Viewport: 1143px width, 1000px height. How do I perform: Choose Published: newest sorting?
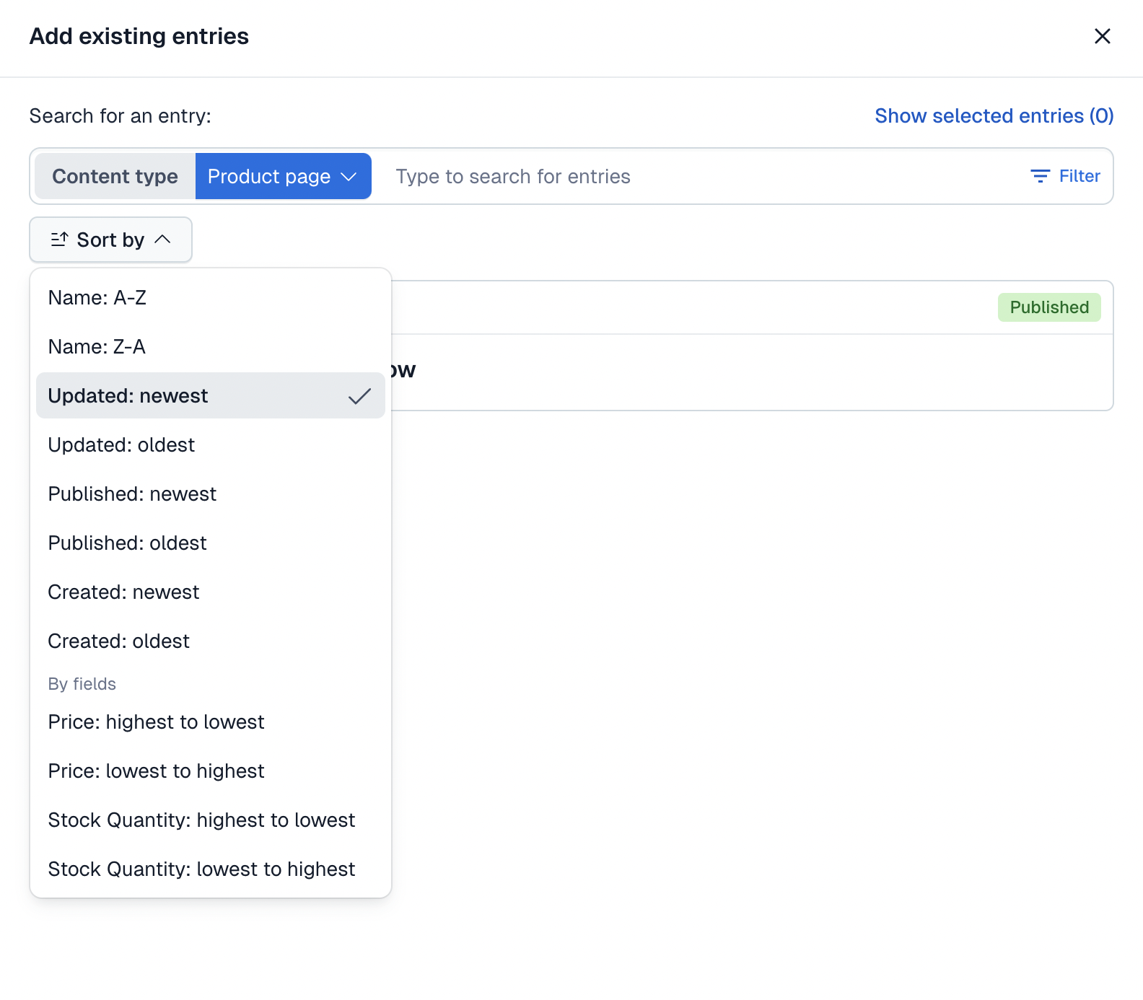(x=132, y=494)
